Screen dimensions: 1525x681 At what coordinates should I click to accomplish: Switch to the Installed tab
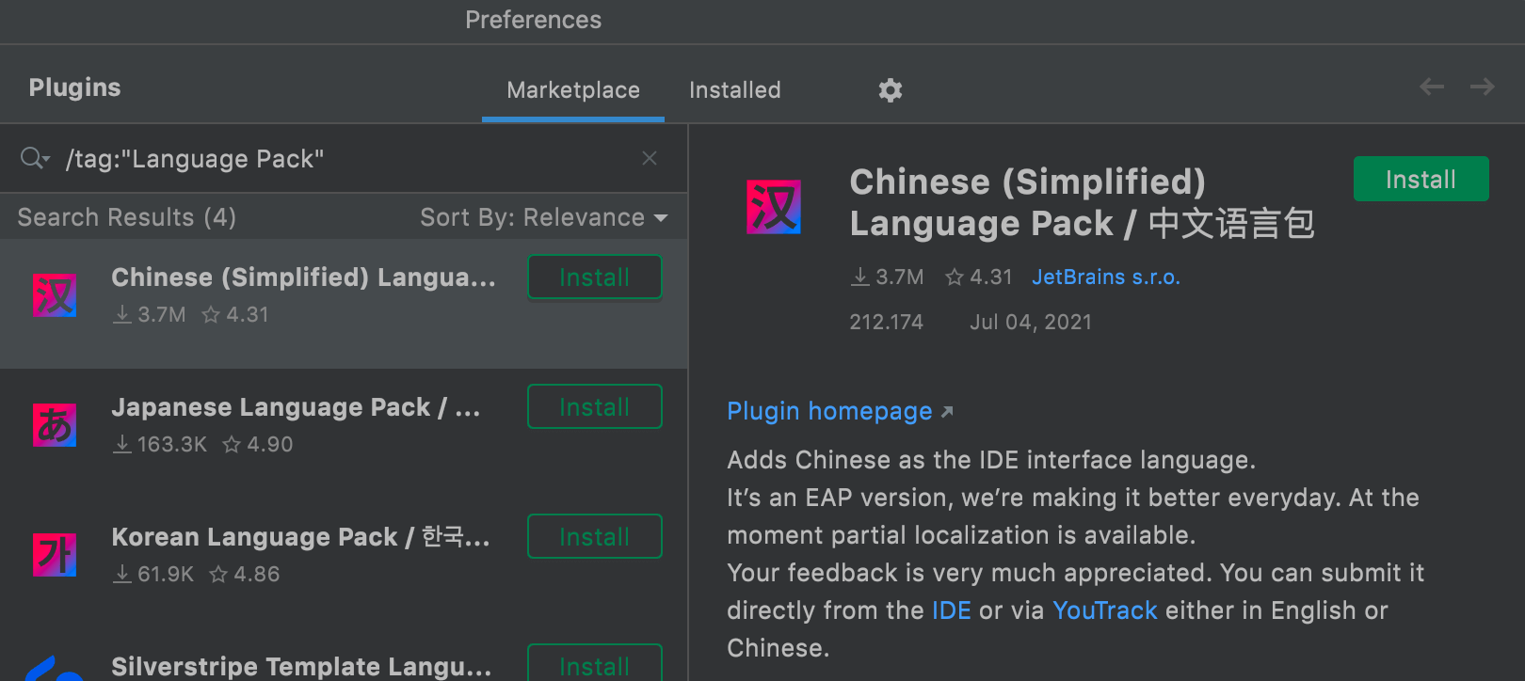point(735,90)
